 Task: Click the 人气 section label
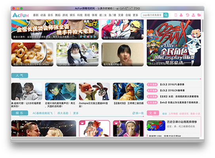(x=20, y=75)
